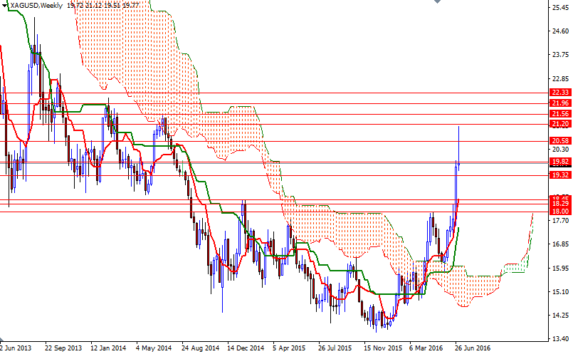
Task: Select the 20.58 red price level label
Action: pos(560,141)
